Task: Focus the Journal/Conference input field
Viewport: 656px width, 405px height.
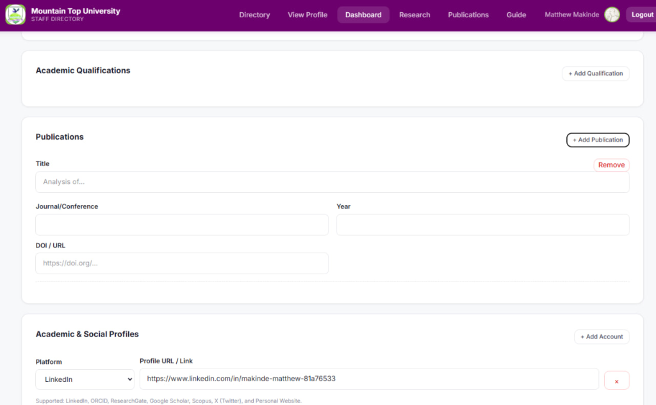Action: [182, 225]
